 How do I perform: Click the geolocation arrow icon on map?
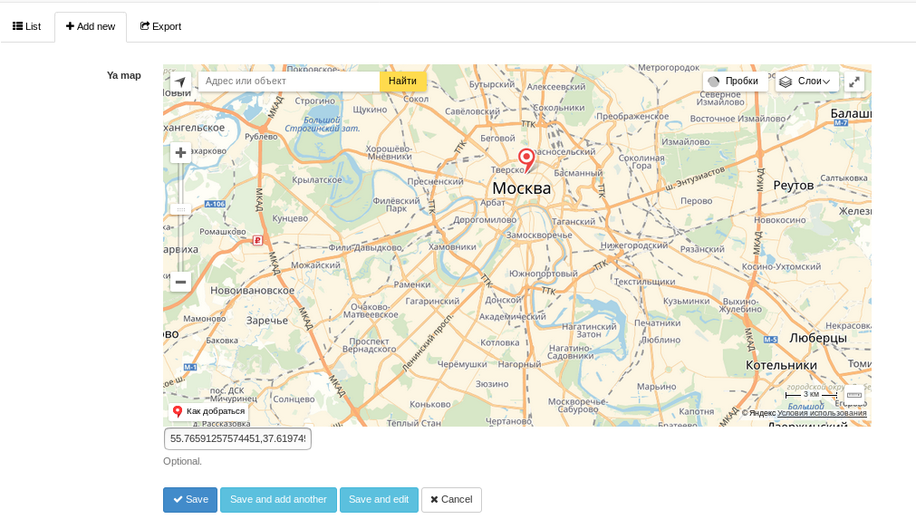tap(180, 82)
